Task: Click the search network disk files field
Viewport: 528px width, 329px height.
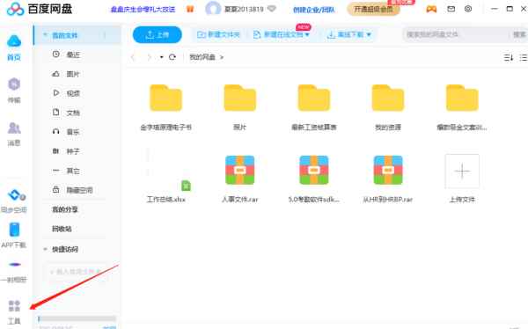Action: pyautogui.click(x=455, y=34)
